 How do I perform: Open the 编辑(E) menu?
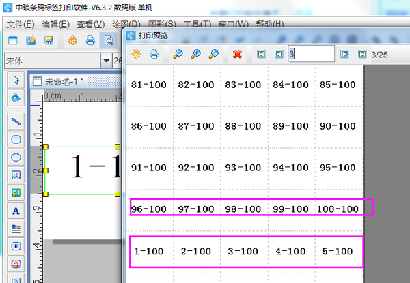point(55,24)
